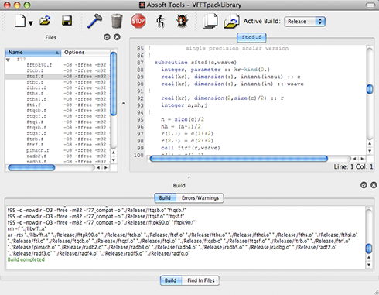Click the Open folder icon
Image resolution: width=379 pixels, height=295 pixels.
[x=45, y=21]
